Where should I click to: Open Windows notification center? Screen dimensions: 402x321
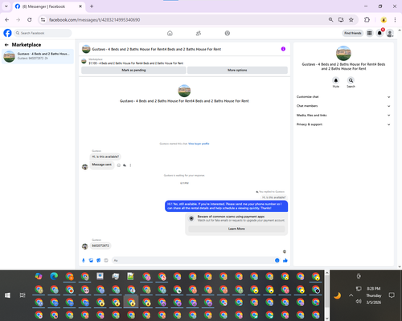[x=392, y=295]
